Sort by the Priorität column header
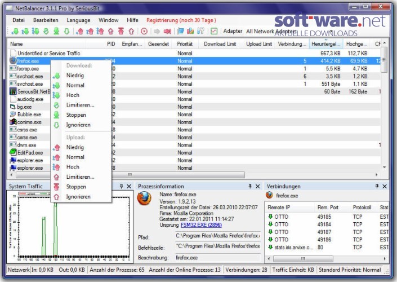 click(185, 44)
